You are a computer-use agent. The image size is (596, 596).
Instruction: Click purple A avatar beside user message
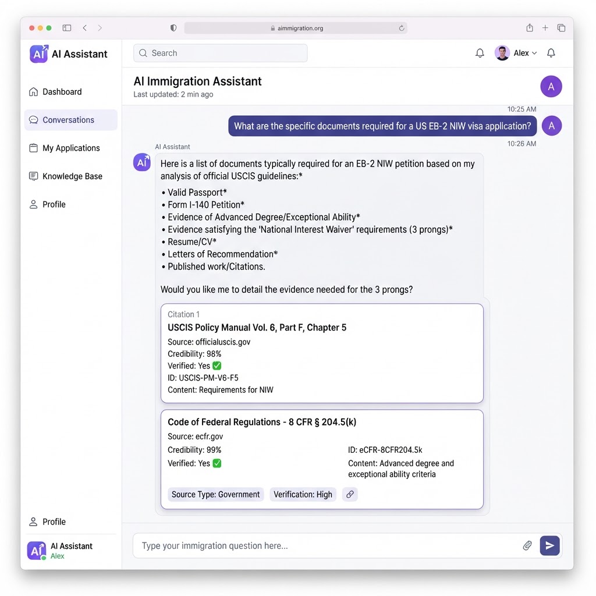click(552, 126)
